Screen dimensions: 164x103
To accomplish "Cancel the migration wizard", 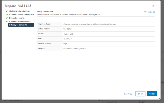I will [128, 94].
